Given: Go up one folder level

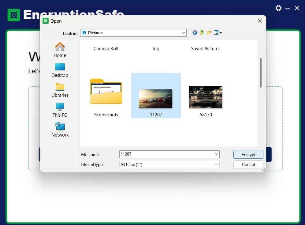Looking at the screenshot, I should pyautogui.click(x=202, y=33).
